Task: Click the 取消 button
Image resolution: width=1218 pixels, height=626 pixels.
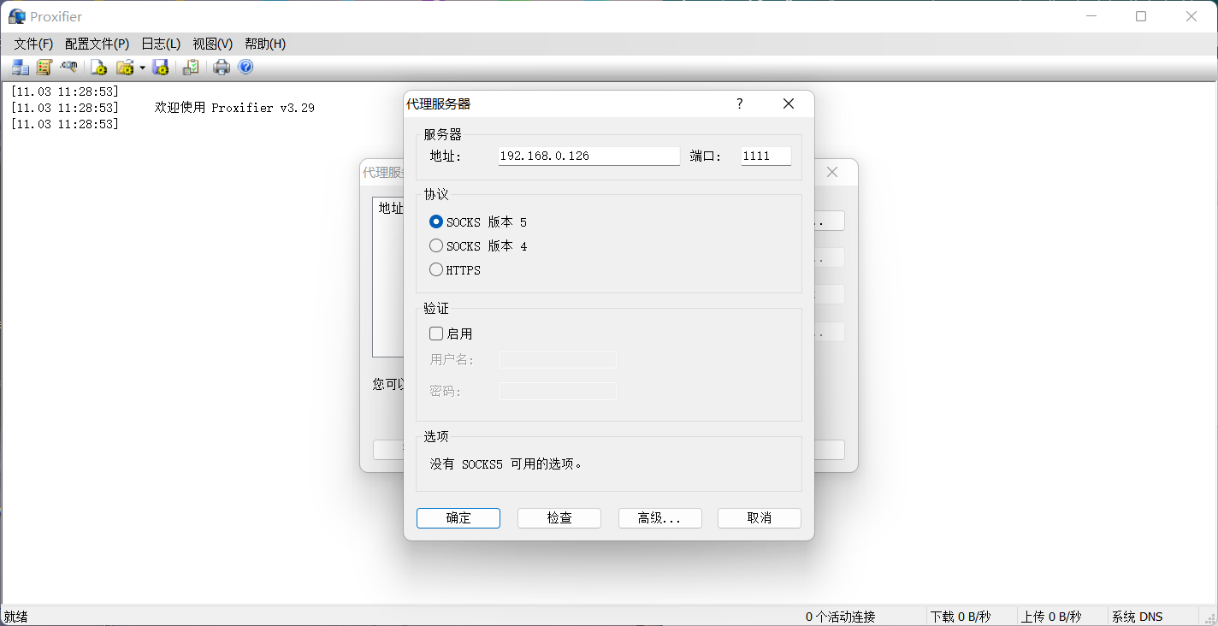Action: point(760,517)
